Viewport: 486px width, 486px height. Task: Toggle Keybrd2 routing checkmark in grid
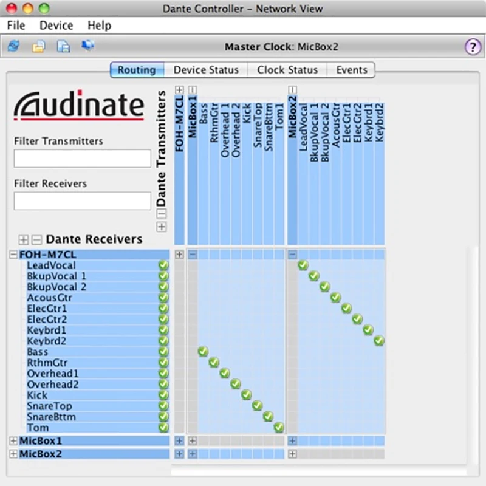click(x=379, y=341)
